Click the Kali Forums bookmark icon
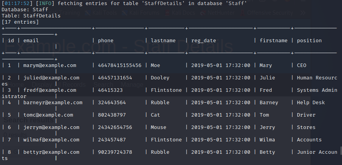This screenshot has height=165, width=342. [x=125, y=13]
